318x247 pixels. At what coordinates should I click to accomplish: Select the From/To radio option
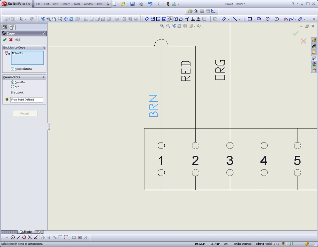click(x=13, y=82)
